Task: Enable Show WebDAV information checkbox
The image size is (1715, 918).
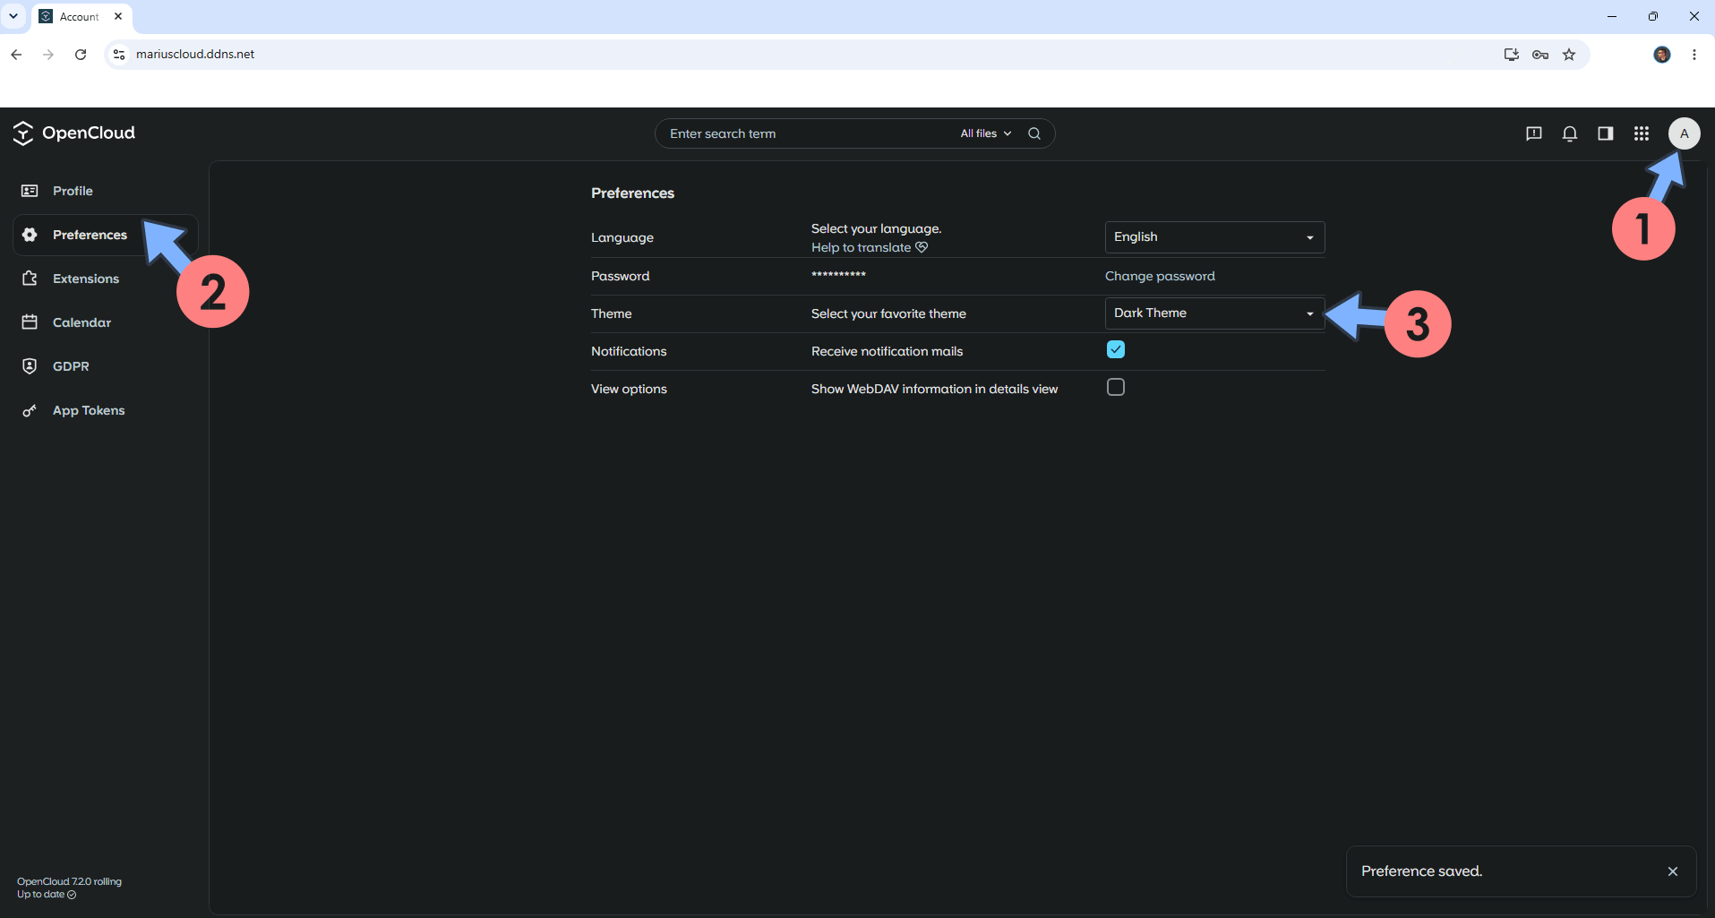Action: [x=1116, y=387]
